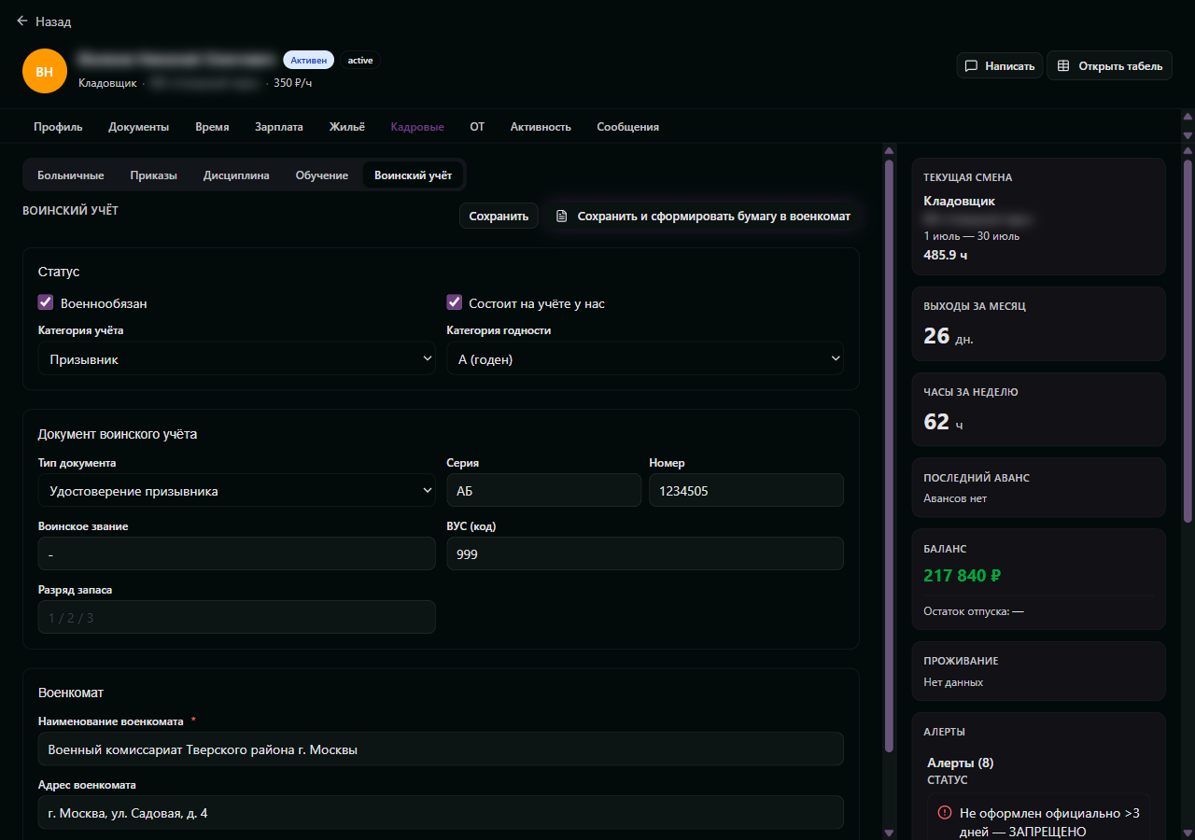The height and width of the screenshot is (840, 1195).
Task: Click the back arrow icon next to Назад
Action: [22, 21]
